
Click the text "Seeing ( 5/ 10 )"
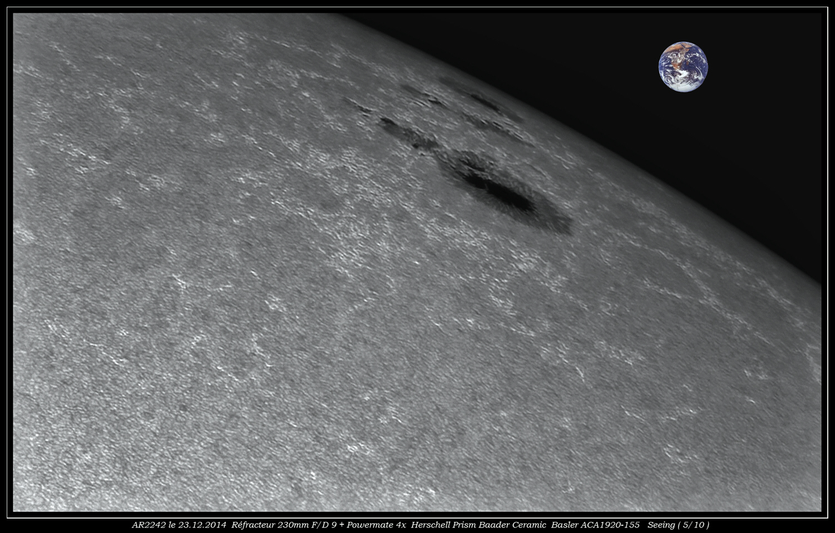point(679,525)
